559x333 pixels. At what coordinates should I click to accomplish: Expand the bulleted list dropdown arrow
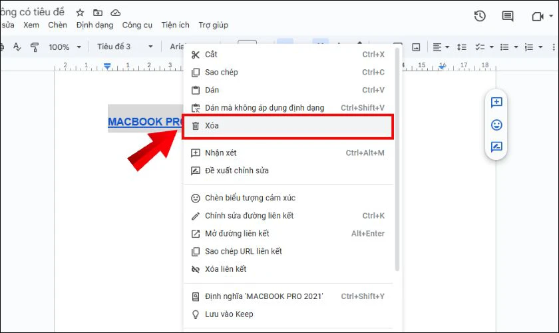516,47
